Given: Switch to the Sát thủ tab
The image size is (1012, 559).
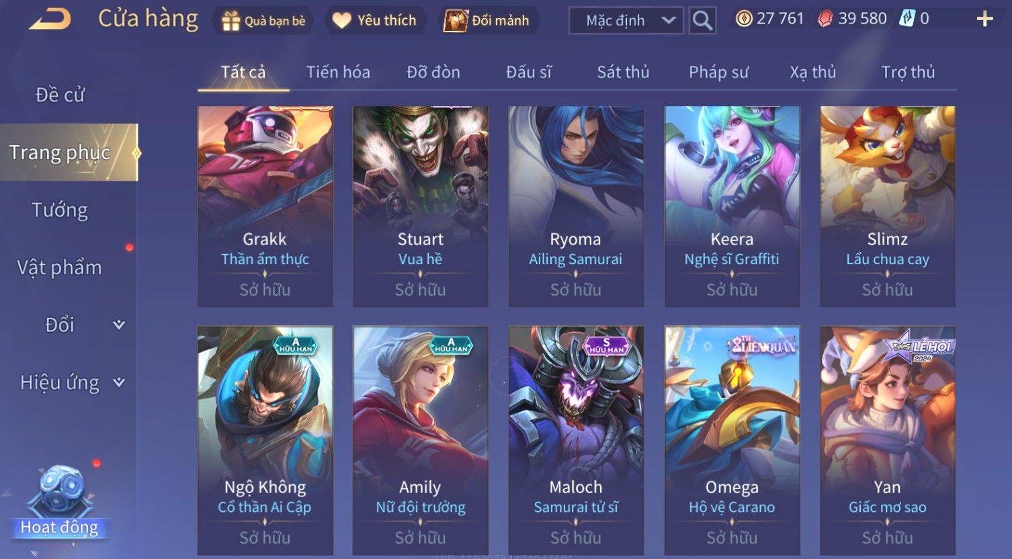Looking at the screenshot, I should 623,72.
